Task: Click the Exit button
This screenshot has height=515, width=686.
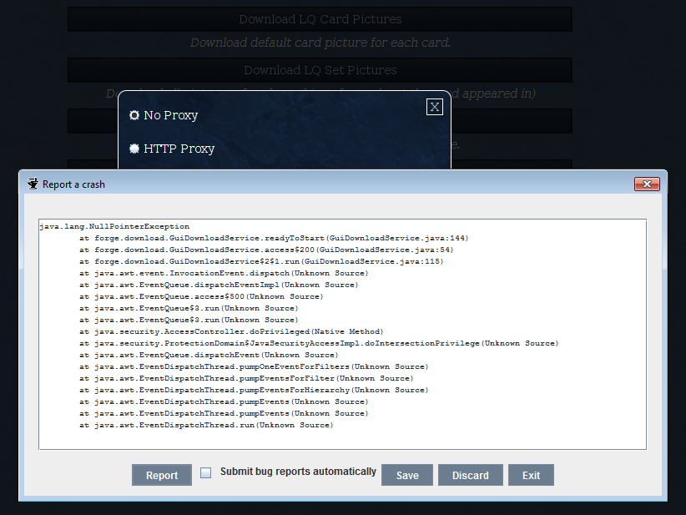Action: click(x=531, y=475)
